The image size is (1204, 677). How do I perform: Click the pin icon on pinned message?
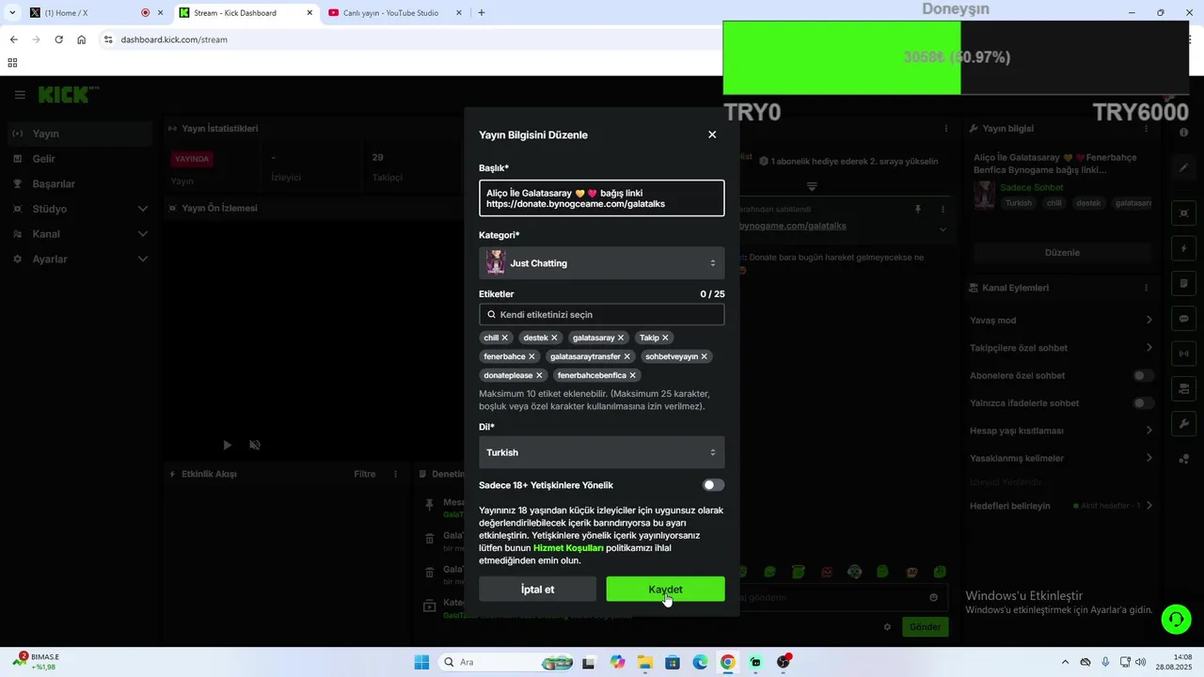(x=918, y=209)
